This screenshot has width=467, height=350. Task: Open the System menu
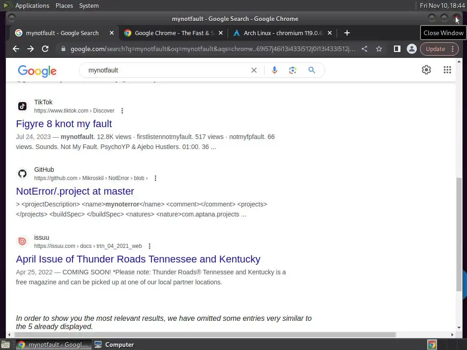tap(89, 5)
